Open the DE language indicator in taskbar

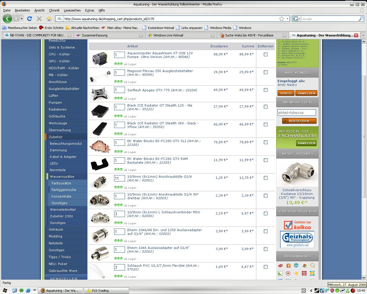(303, 291)
